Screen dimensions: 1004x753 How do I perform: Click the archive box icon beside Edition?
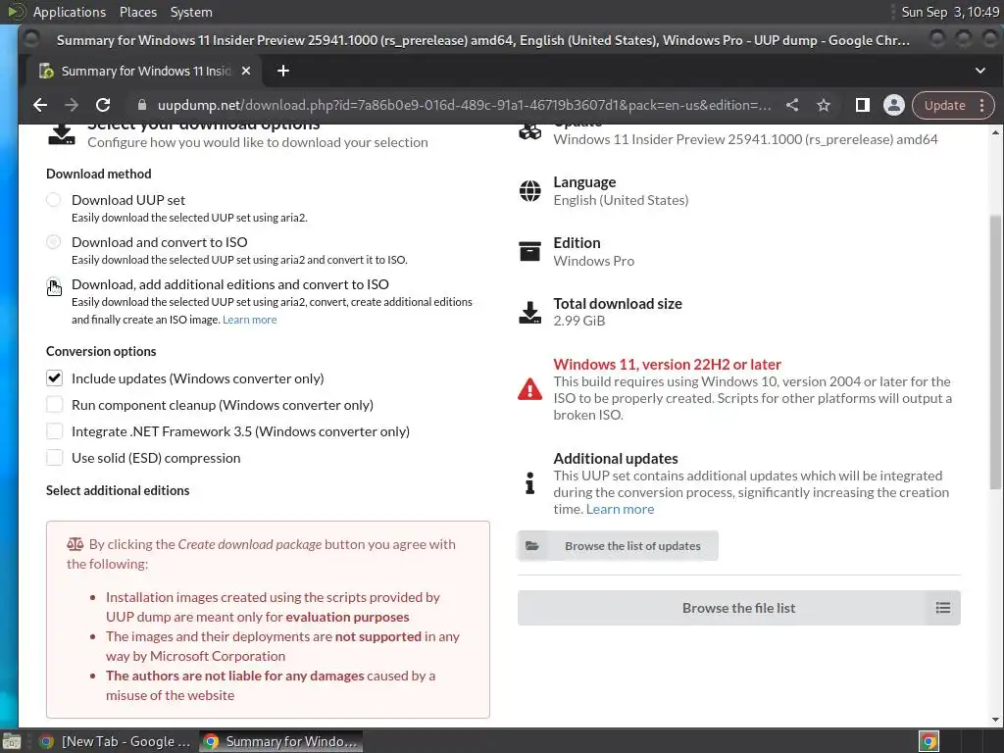pyautogui.click(x=530, y=252)
